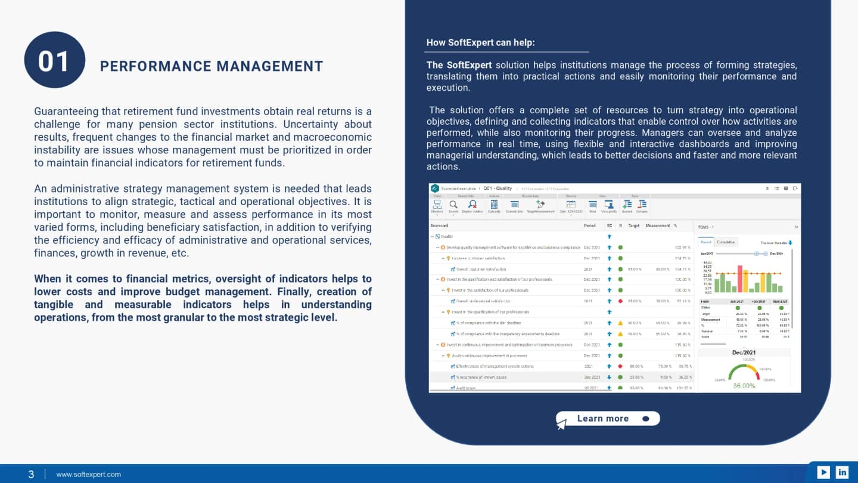
Task: Select the Period tab in the chart panel
Action: [706, 242]
